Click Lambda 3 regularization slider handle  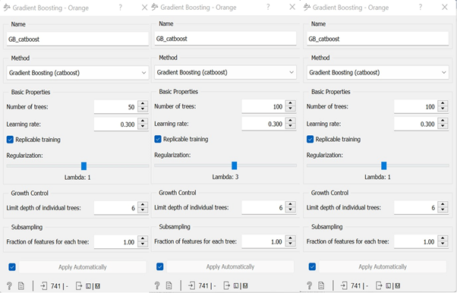point(235,165)
